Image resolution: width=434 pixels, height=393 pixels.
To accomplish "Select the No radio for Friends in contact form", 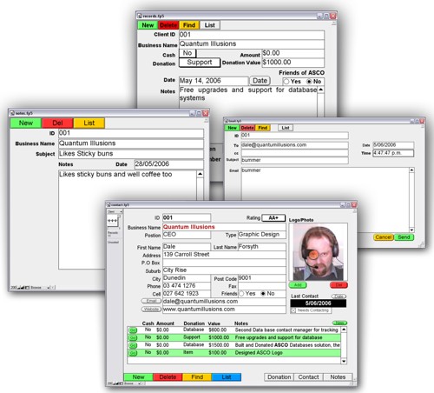I will click(x=263, y=294).
